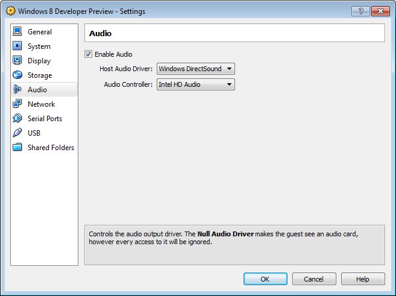Click the Intel HD Audio dropdown arrow

[229, 84]
